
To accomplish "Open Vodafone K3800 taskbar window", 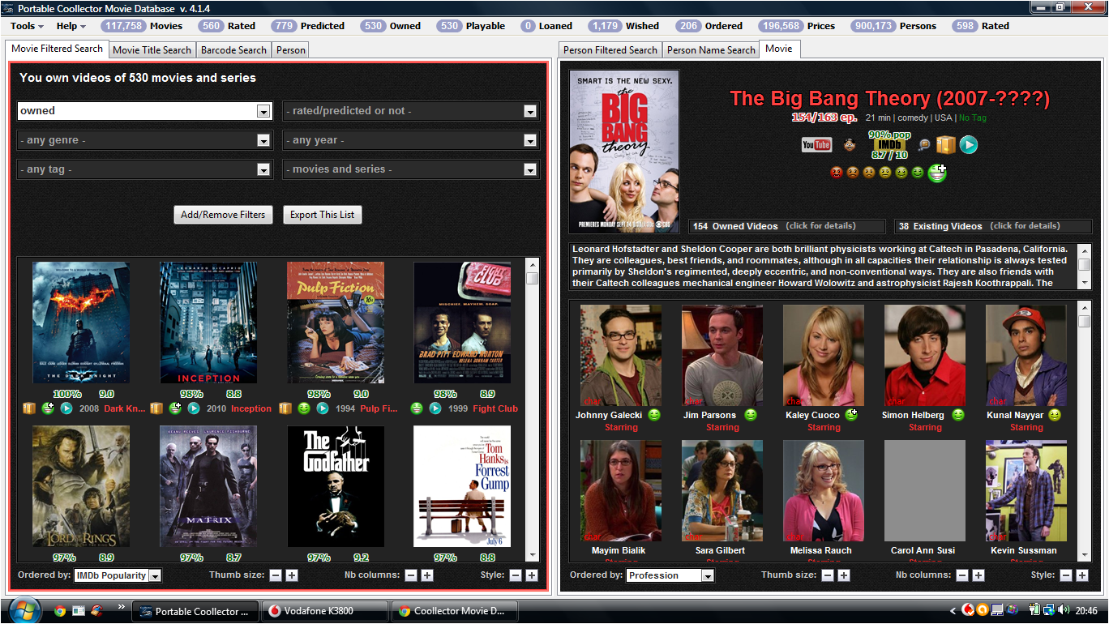I will (324, 611).
